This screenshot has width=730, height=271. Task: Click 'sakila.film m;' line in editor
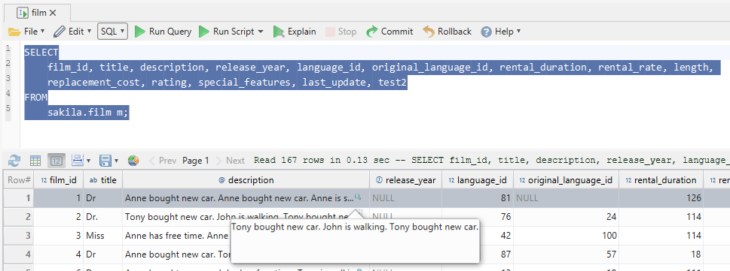tap(88, 113)
